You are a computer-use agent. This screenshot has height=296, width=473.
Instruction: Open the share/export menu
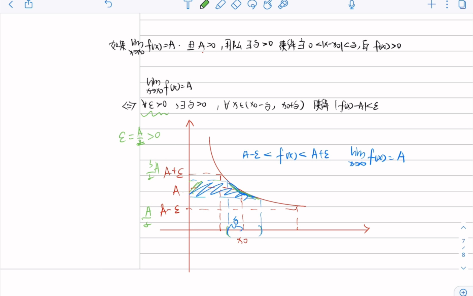point(28,4)
